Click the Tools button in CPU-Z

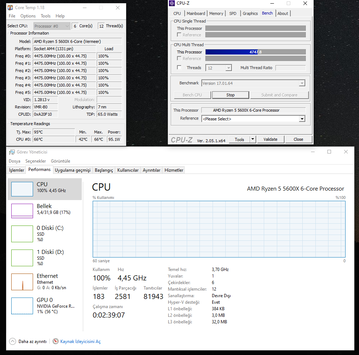pyautogui.click(x=239, y=139)
